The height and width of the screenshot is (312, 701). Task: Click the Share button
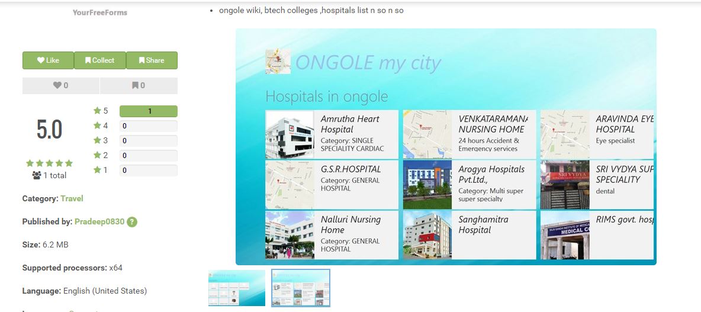(152, 60)
